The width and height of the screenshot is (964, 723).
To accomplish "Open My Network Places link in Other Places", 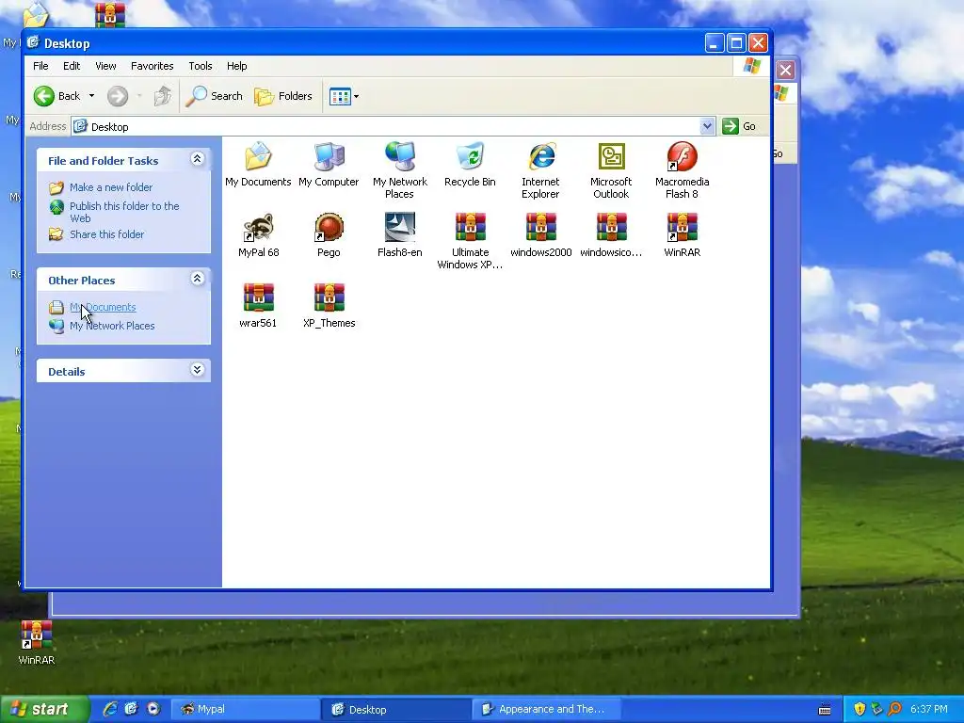I will pyautogui.click(x=112, y=326).
